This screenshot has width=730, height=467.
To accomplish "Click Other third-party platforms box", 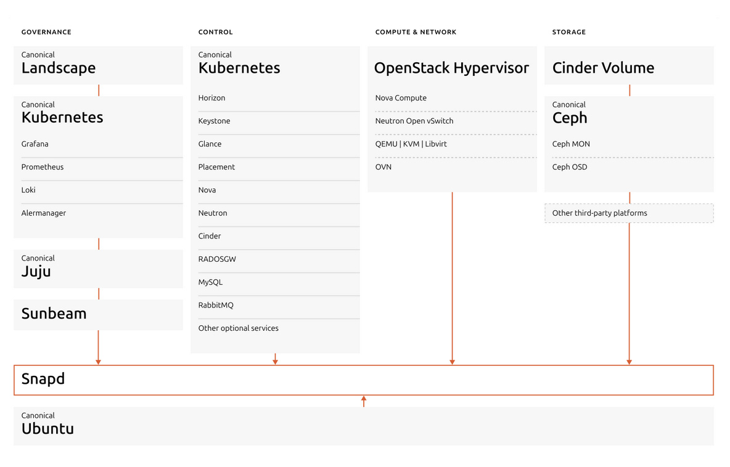I will click(629, 213).
